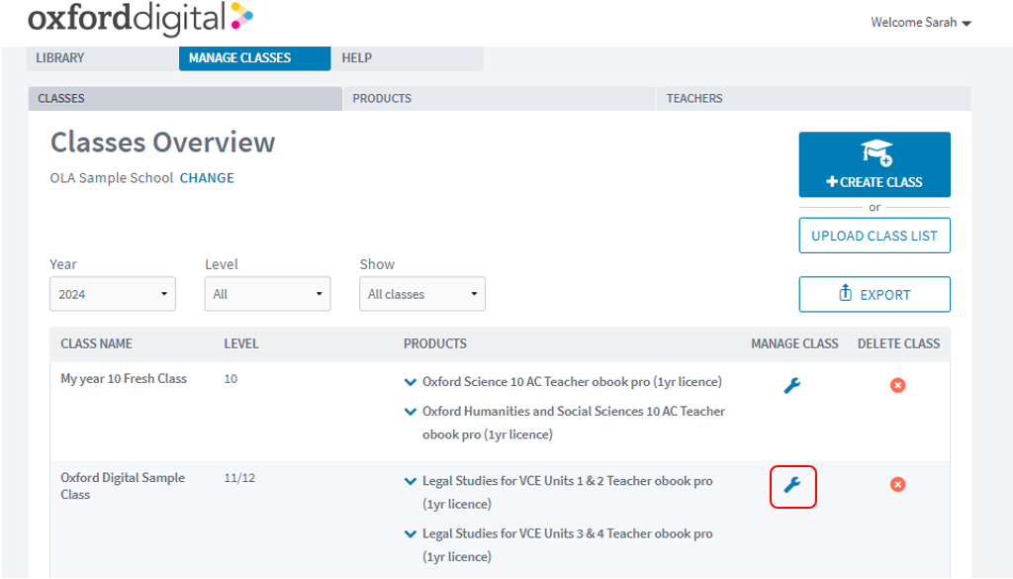Click the graduation cap icon in Create Class
Screen dimensions: 1013x579
click(x=876, y=152)
